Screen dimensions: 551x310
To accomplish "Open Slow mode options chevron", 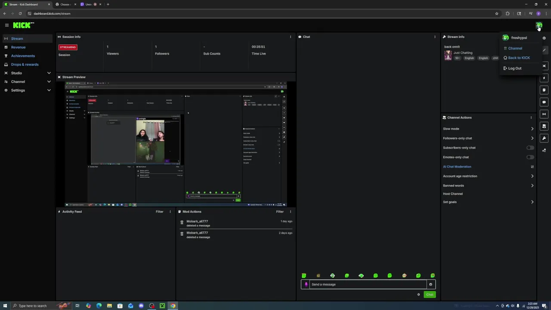I will pyautogui.click(x=532, y=129).
